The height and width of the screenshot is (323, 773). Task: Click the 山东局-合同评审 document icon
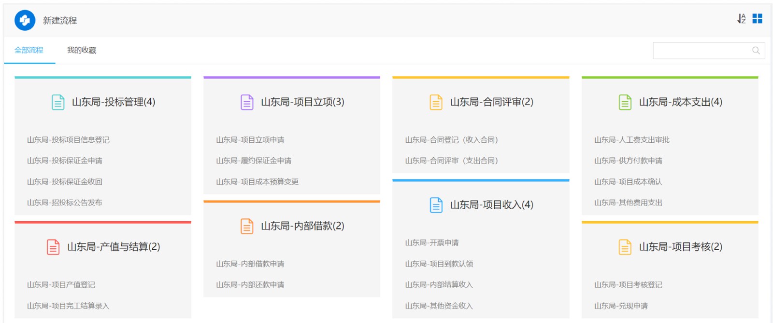436,102
